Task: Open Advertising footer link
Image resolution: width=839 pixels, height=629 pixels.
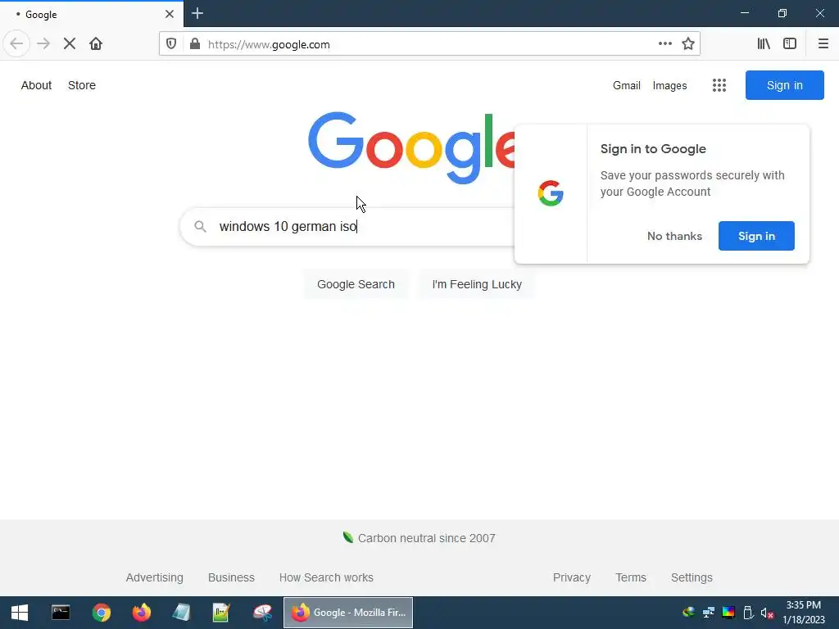Action: (155, 577)
